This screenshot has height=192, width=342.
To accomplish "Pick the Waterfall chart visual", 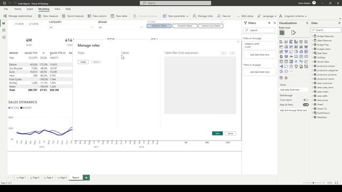I will pos(281,52).
